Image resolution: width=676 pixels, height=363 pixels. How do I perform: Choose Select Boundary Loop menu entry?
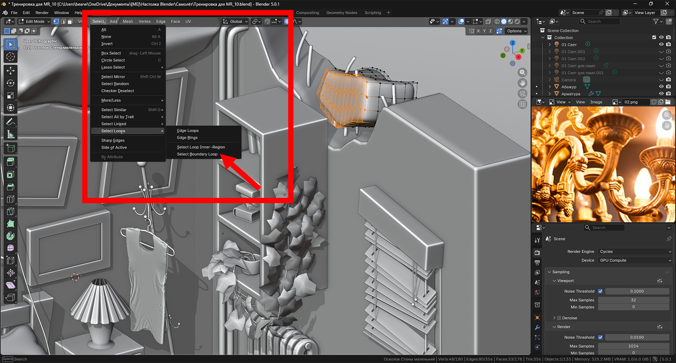pyautogui.click(x=197, y=154)
